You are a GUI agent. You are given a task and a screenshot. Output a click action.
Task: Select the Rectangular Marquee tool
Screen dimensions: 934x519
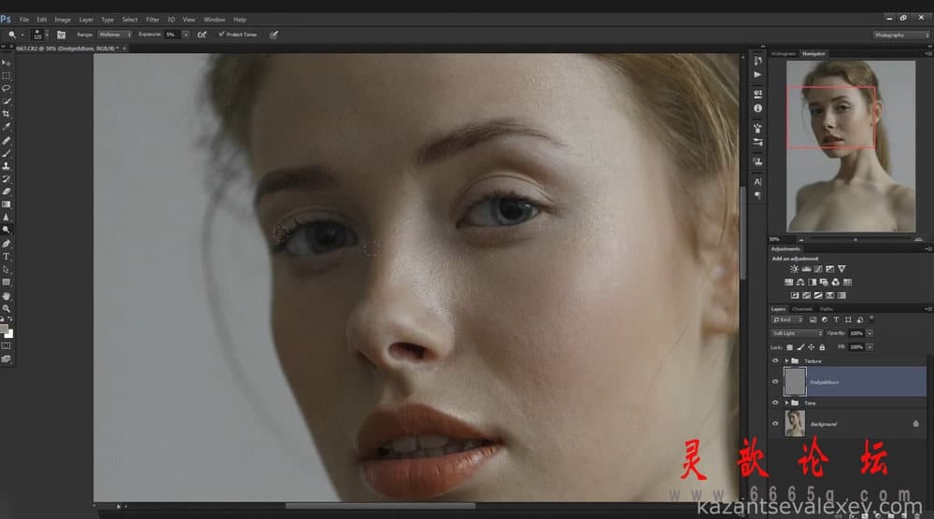[x=6, y=76]
